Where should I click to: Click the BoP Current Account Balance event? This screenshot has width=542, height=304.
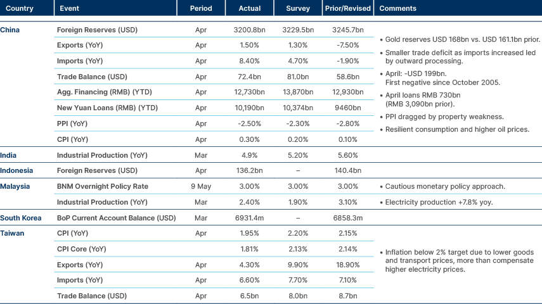point(116,218)
